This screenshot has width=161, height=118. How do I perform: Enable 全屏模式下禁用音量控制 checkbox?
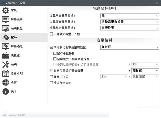coord(55,59)
